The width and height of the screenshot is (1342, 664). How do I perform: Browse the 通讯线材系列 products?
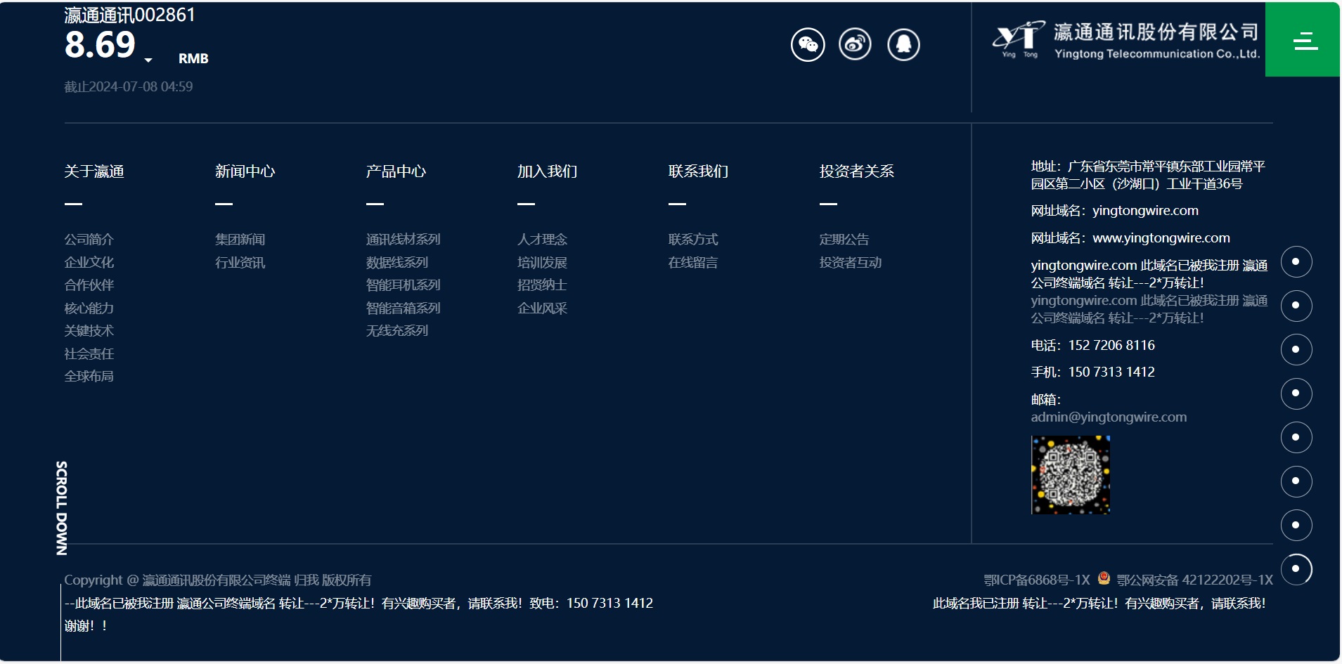tap(403, 240)
